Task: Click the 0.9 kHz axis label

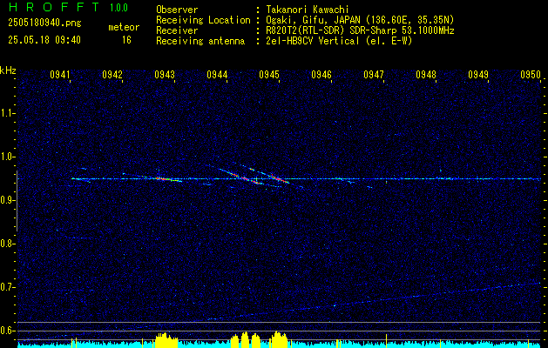Action: pos(7,200)
